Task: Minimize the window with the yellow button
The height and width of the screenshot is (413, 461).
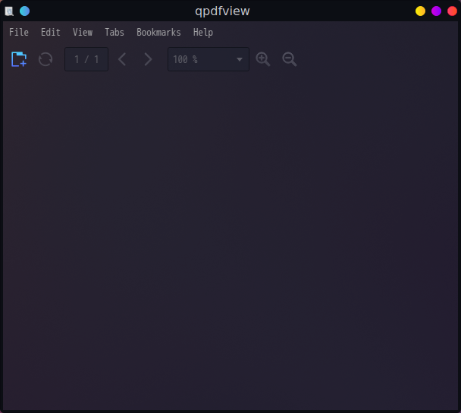Action: [420, 11]
